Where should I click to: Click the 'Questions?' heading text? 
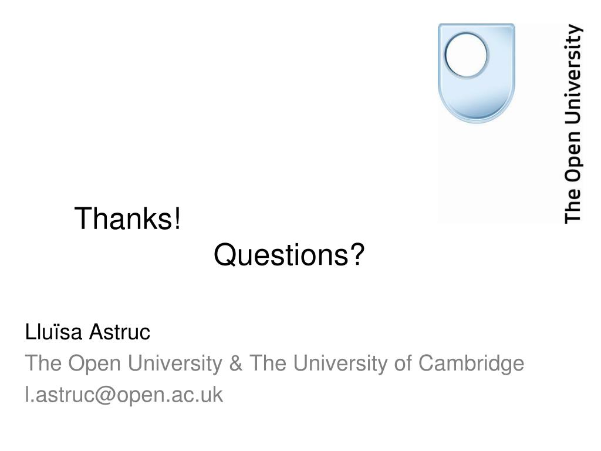pyautogui.click(x=289, y=255)
